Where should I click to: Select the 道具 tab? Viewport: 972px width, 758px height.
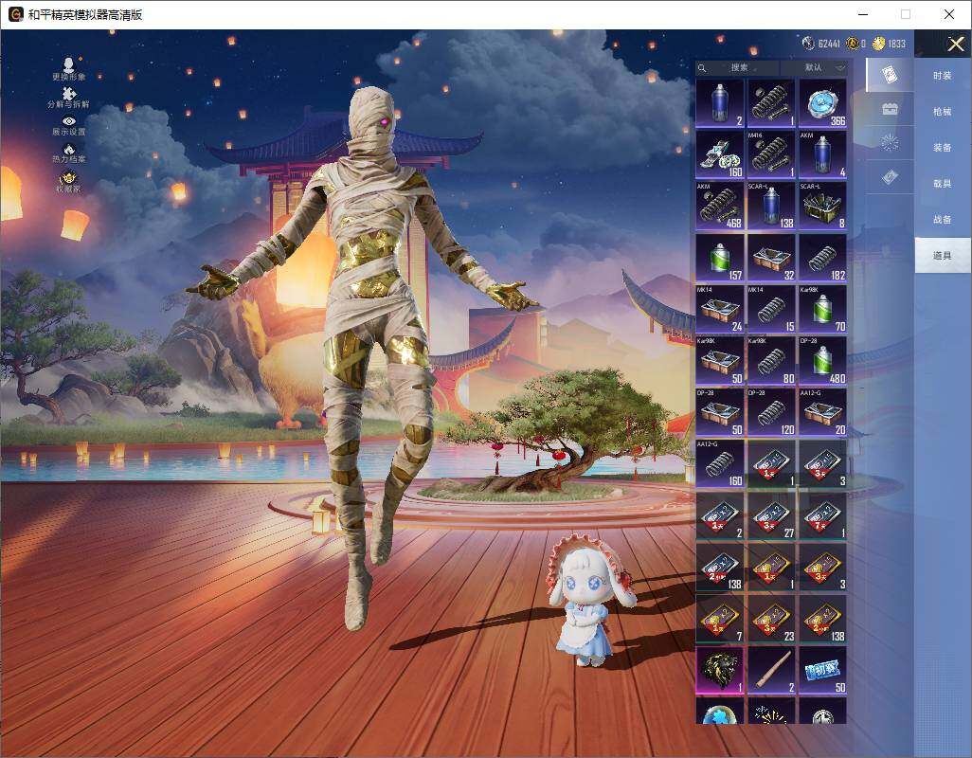coord(943,256)
